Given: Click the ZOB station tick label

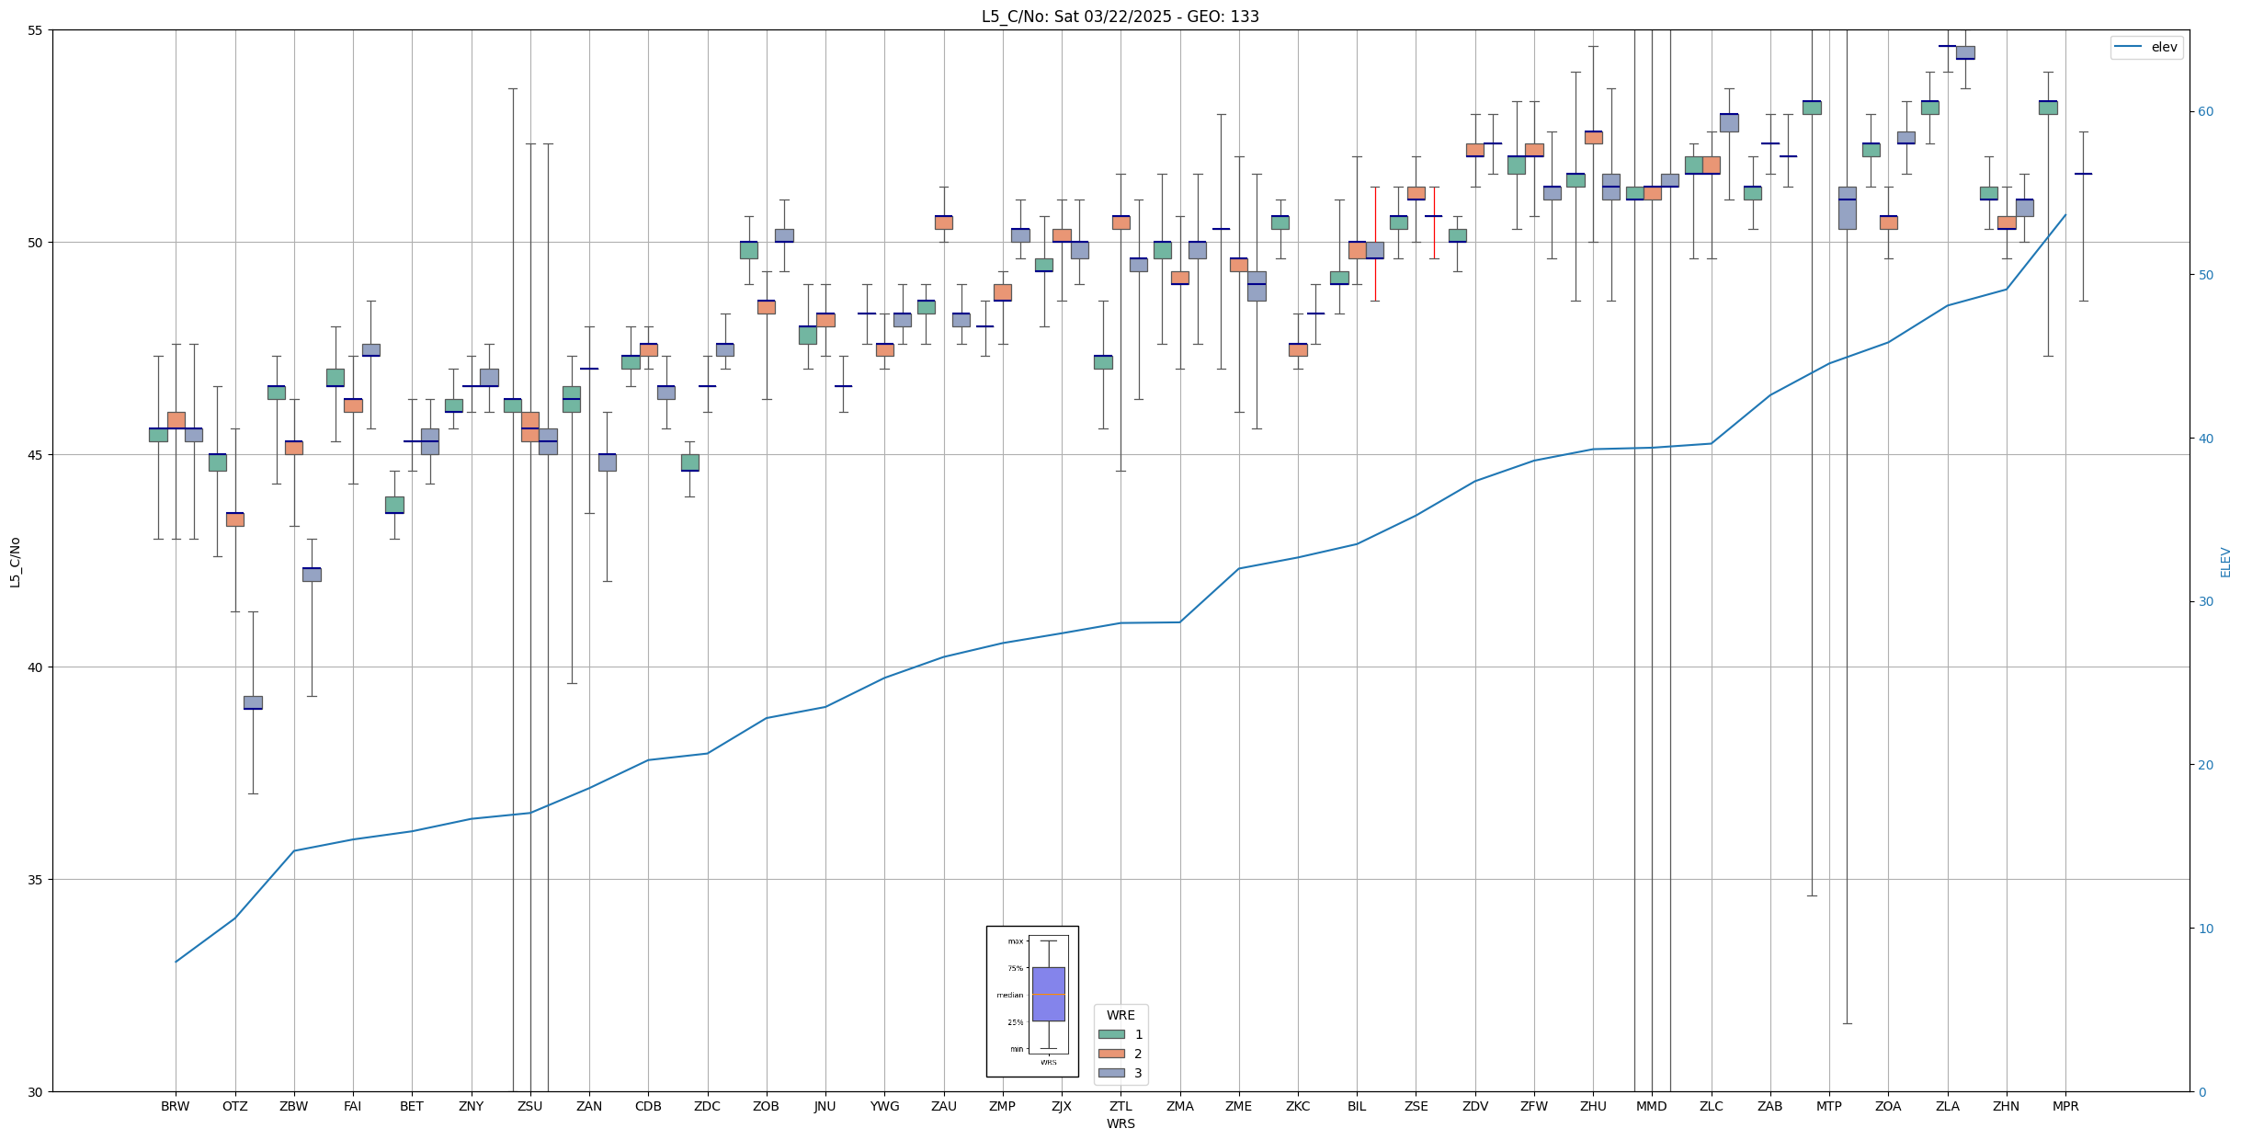Looking at the screenshot, I should (x=766, y=1106).
